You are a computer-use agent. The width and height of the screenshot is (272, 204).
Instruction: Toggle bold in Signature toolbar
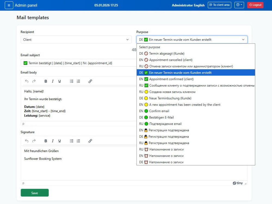(46, 141)
